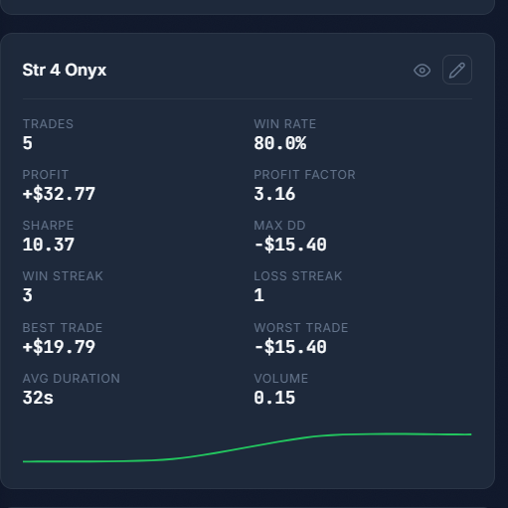
Task: Click the Profit +$32.77 value
Action: pos(59,194)
